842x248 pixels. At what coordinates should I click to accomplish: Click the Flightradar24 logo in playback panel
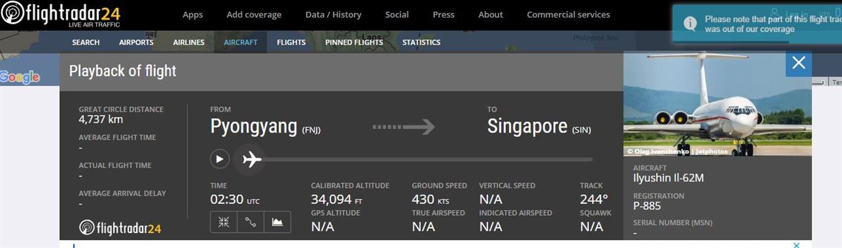click(x=120, y=228)
